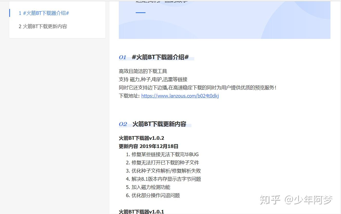
Task: Click the list item 加入磁力检测功能
Action: [151, 187]
